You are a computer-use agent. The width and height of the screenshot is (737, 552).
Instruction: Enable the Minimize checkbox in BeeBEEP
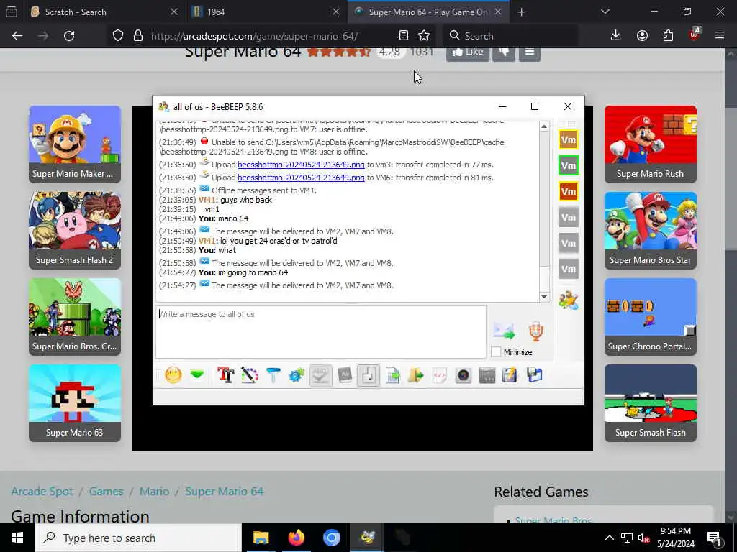tap(495, 351)
